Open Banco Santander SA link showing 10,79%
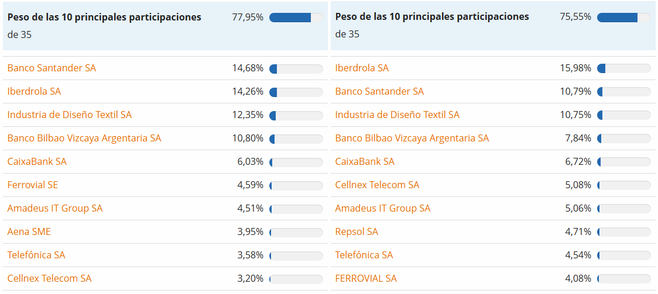The height and width of the screenshot is (294, 658). click(379, 92)
